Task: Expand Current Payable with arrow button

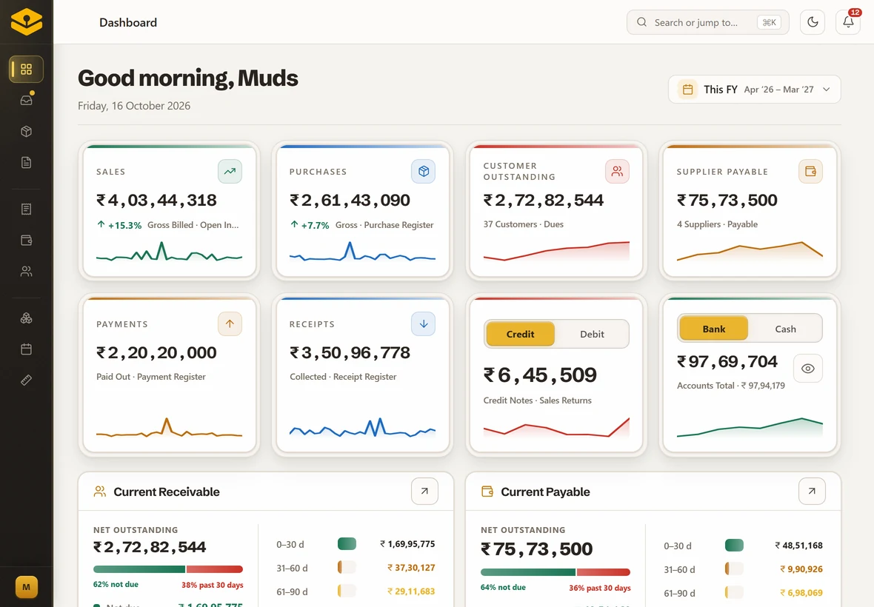Action: pos(812,492)
